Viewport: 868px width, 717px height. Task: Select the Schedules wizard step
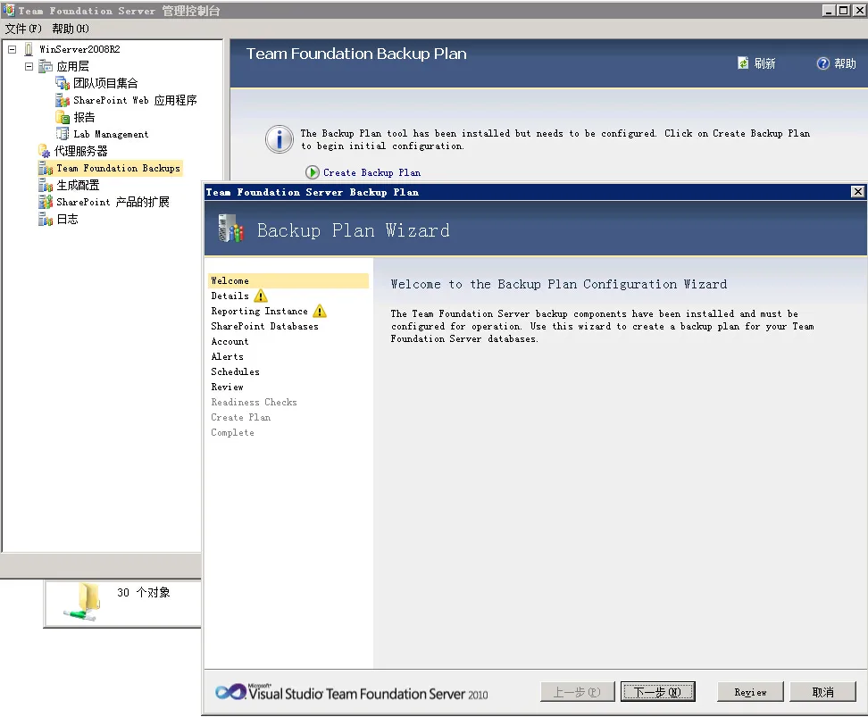(235, 372)
